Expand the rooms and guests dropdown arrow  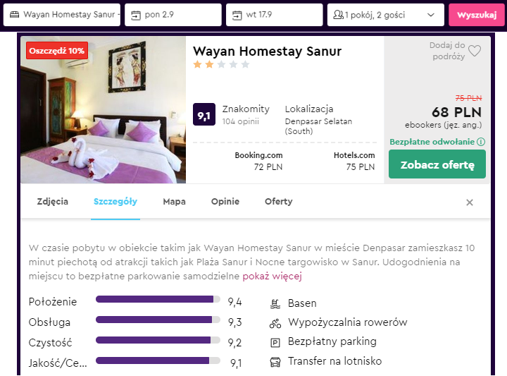[x=431, y=15]
